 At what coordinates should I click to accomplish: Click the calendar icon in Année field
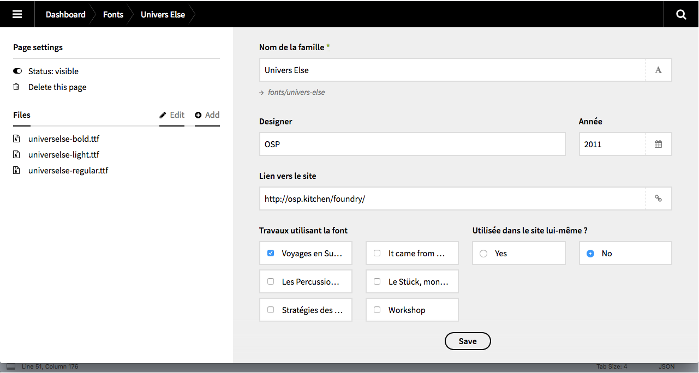click(x=658, y=145)
